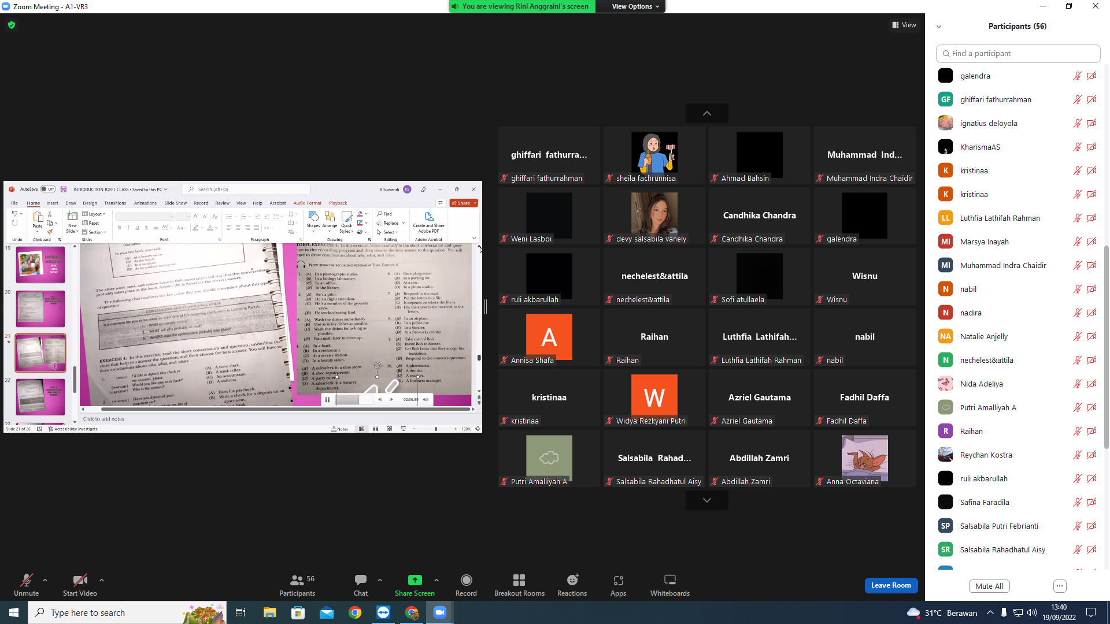Open the Layout dropdown in PowerPoint
Viewport: 1110px width, 624px height.
click(x=94, y=214)
